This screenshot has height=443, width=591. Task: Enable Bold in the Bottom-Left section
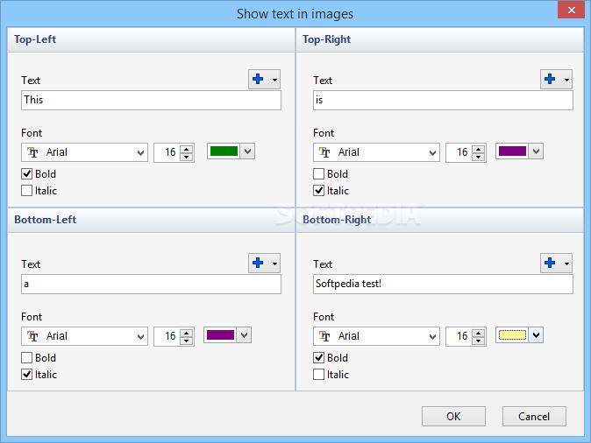coord(27,358)
